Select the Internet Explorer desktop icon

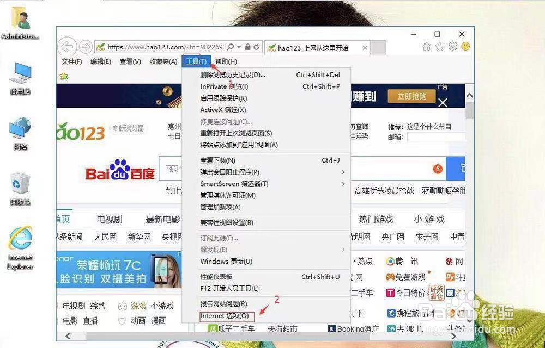[x=21, y=248]
